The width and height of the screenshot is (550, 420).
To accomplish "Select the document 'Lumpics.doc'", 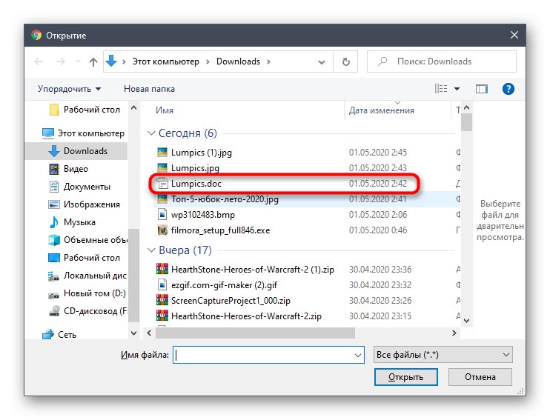I will pyautogui.click(x=196, y=184).
